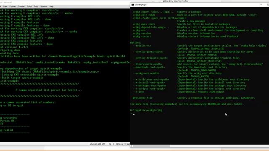
Task: Click 'cmake_install.cmake' in the directory listing
Action: (x=50, y=62)
